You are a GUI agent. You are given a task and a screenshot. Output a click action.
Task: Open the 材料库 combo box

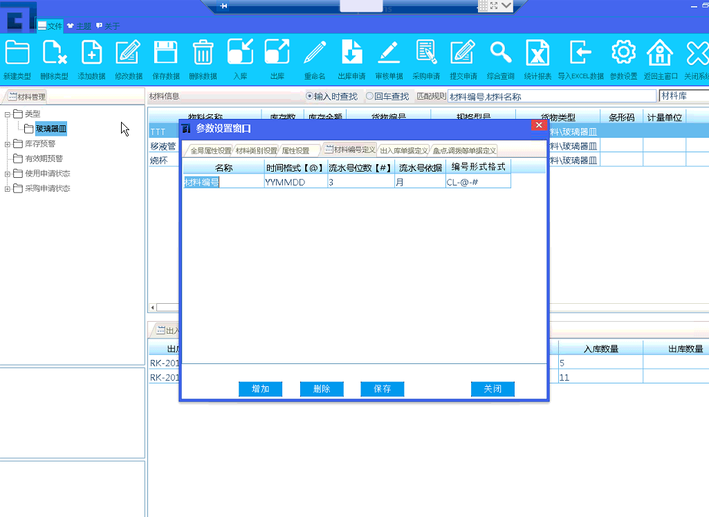pyautogui.click(x=684, y=96)
